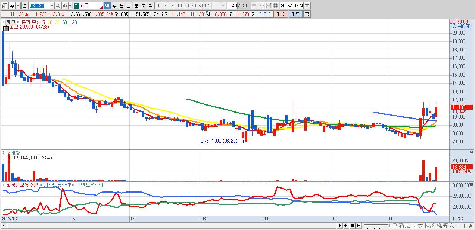This screenshot has height=230, width=475.
Task: Stop the chart replay
Action: [x=352, y=226]
